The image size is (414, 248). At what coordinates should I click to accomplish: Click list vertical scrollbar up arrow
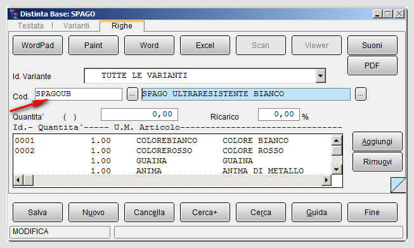tap(337, 140)
